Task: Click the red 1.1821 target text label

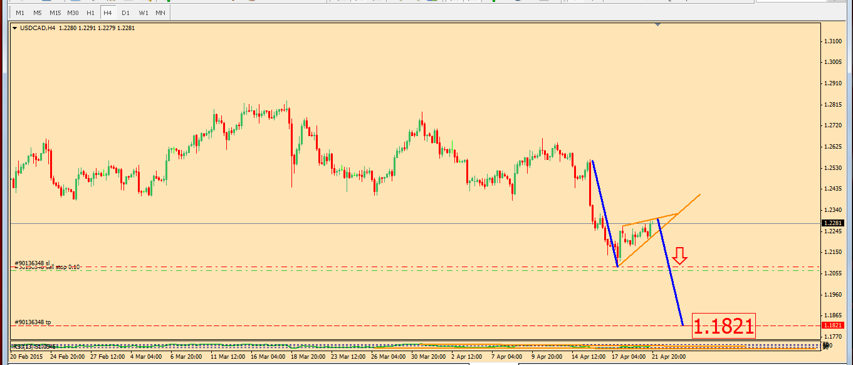Action: pyautogui.click(x=724, y=326)
